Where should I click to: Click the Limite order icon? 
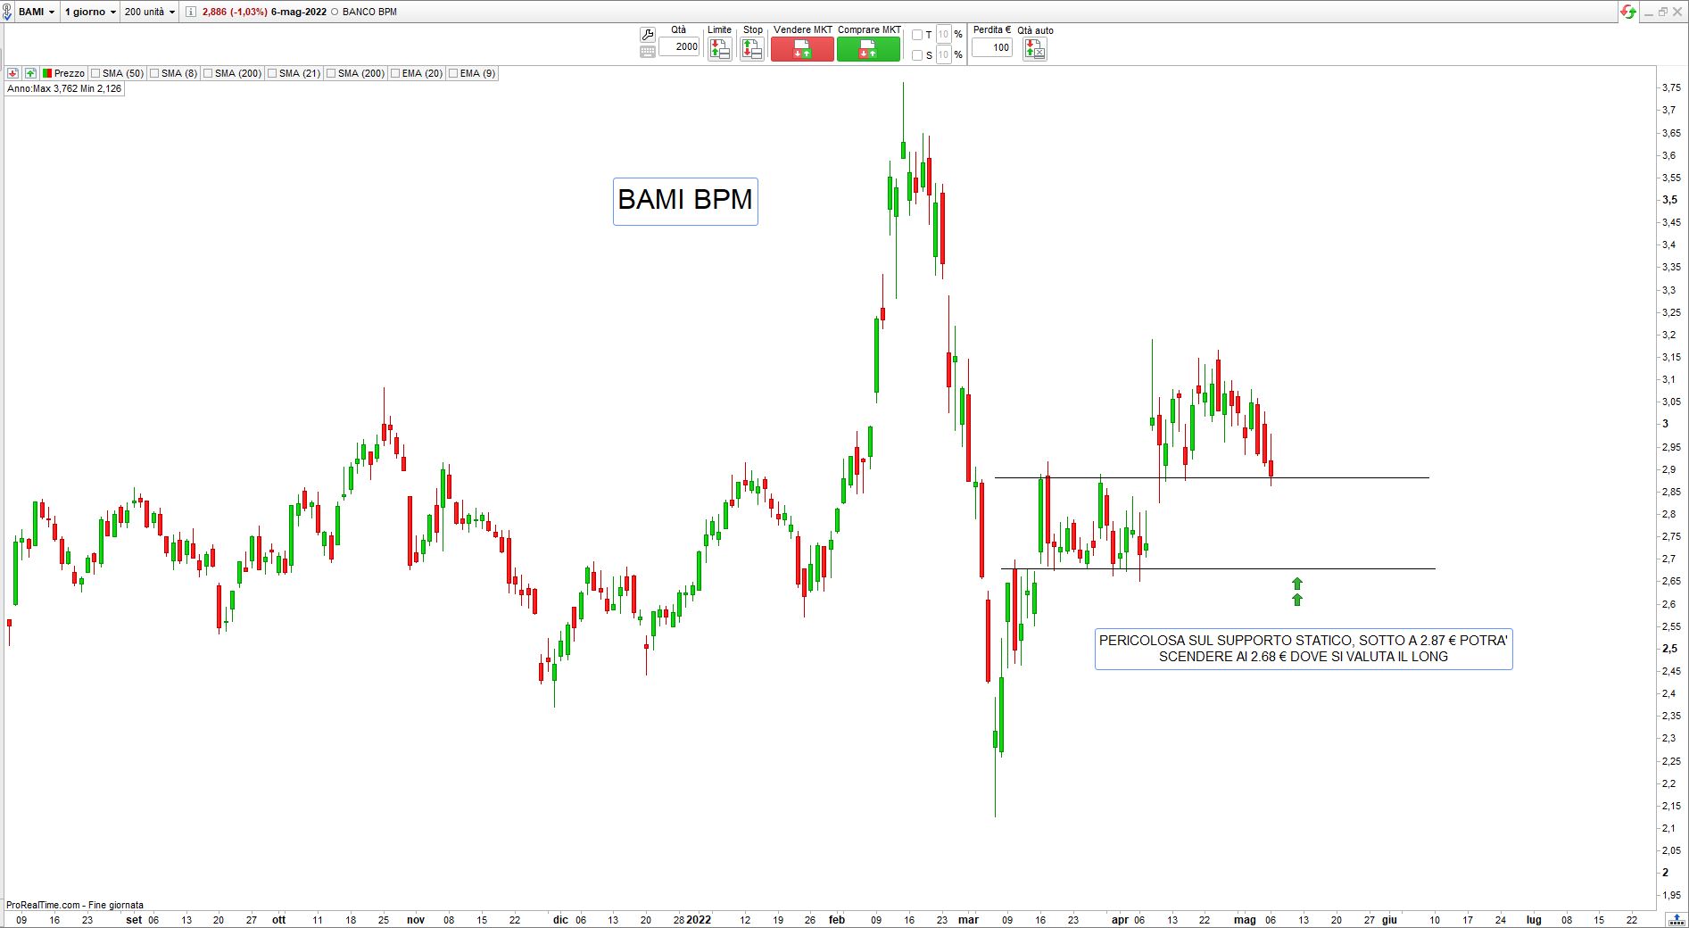pos(719,49)
